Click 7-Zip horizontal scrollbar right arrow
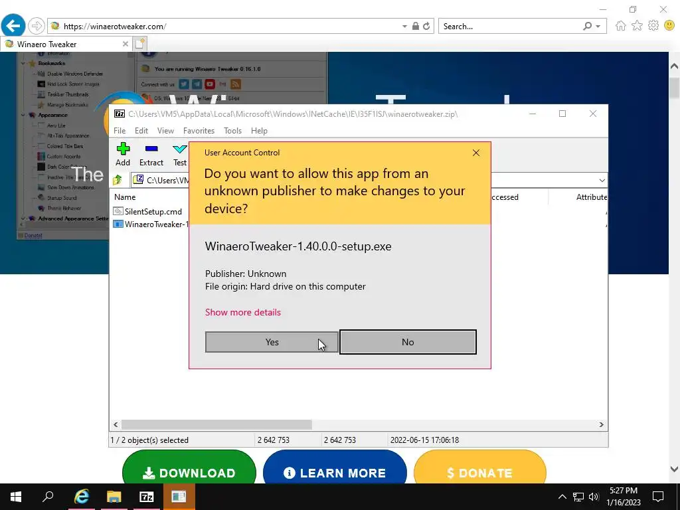Image resolution: width=680 pixels, height=510 pixels. (x=602, y=424)
